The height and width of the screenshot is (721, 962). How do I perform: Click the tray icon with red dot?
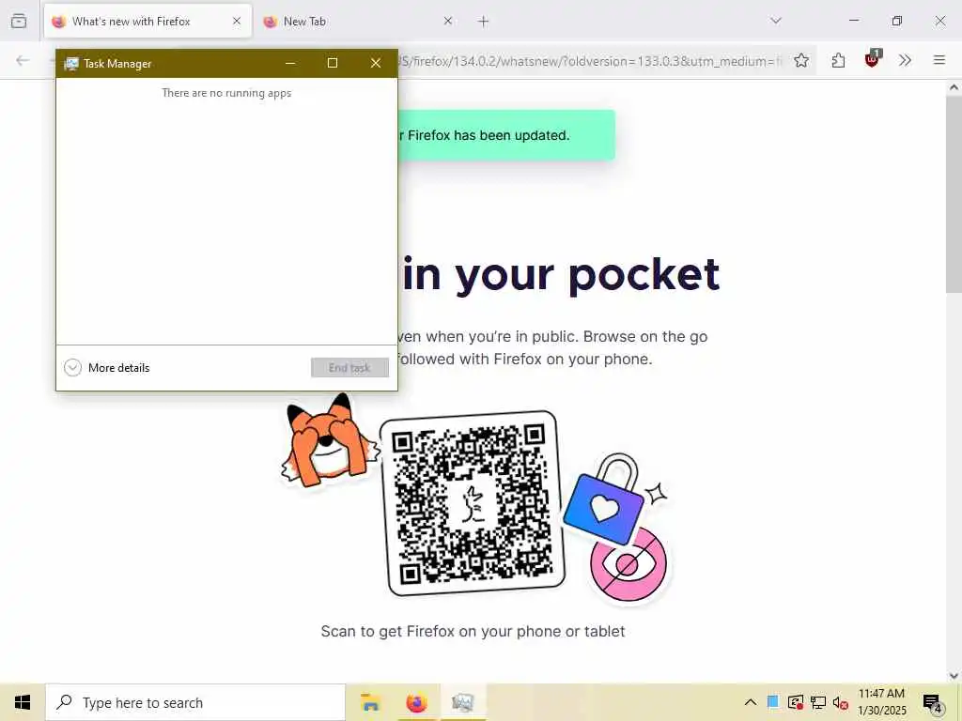(795, 702)
